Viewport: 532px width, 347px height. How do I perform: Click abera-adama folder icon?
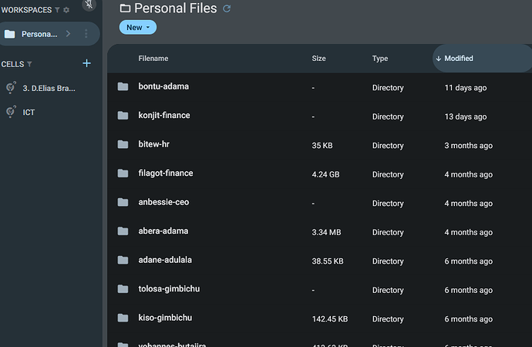coord(123,231)
